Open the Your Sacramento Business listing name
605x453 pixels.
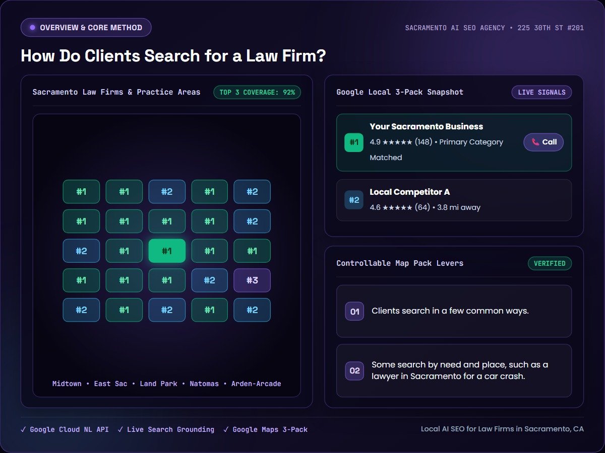(427, 126)
